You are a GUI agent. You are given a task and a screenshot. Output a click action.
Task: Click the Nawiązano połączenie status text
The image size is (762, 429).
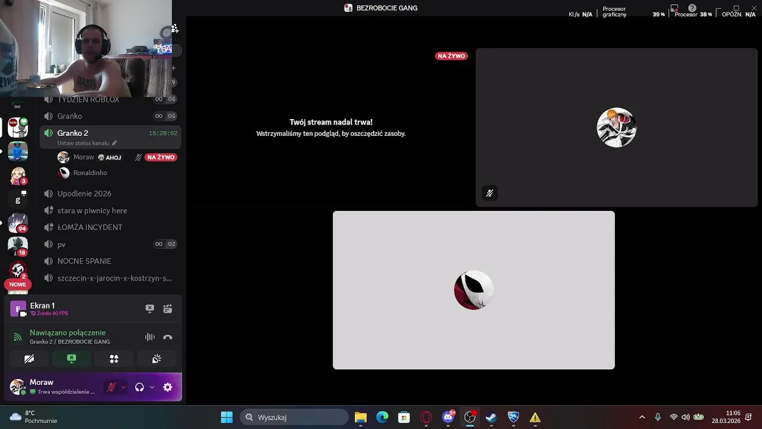tap(67, 332)
